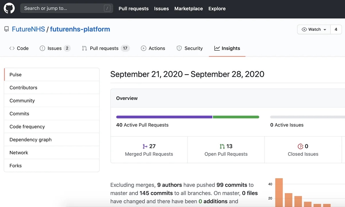The image size is (345, 207).
Task: Click the Actions play icon
Action: click(143, 48)
